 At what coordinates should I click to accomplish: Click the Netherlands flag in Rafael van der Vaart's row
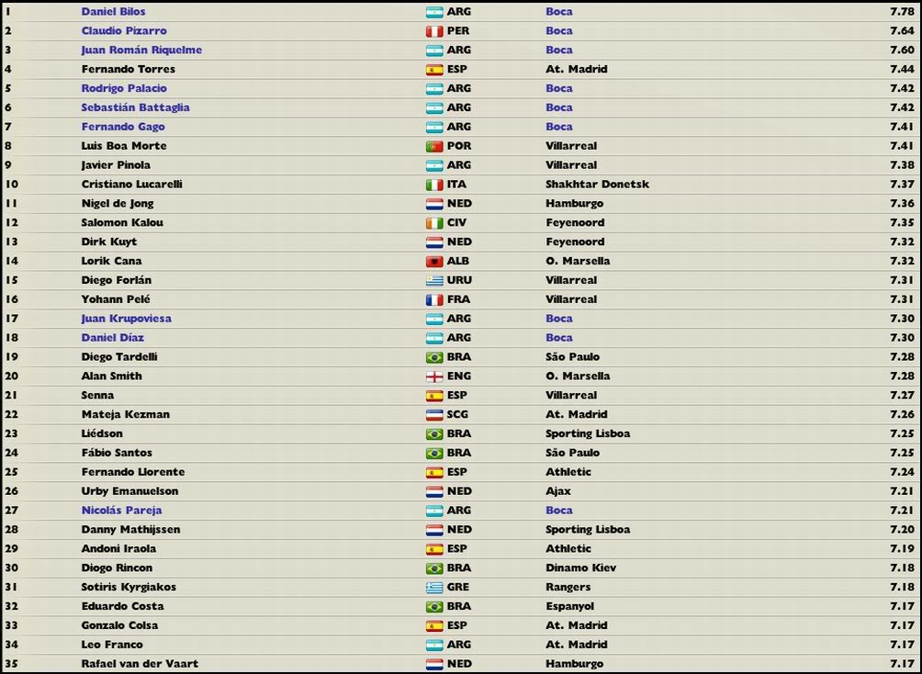coord(434,664)
